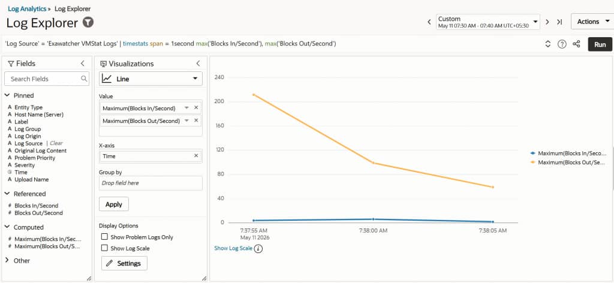
Task: Collapse the Fields panel chevron
Action: (83, 64)
